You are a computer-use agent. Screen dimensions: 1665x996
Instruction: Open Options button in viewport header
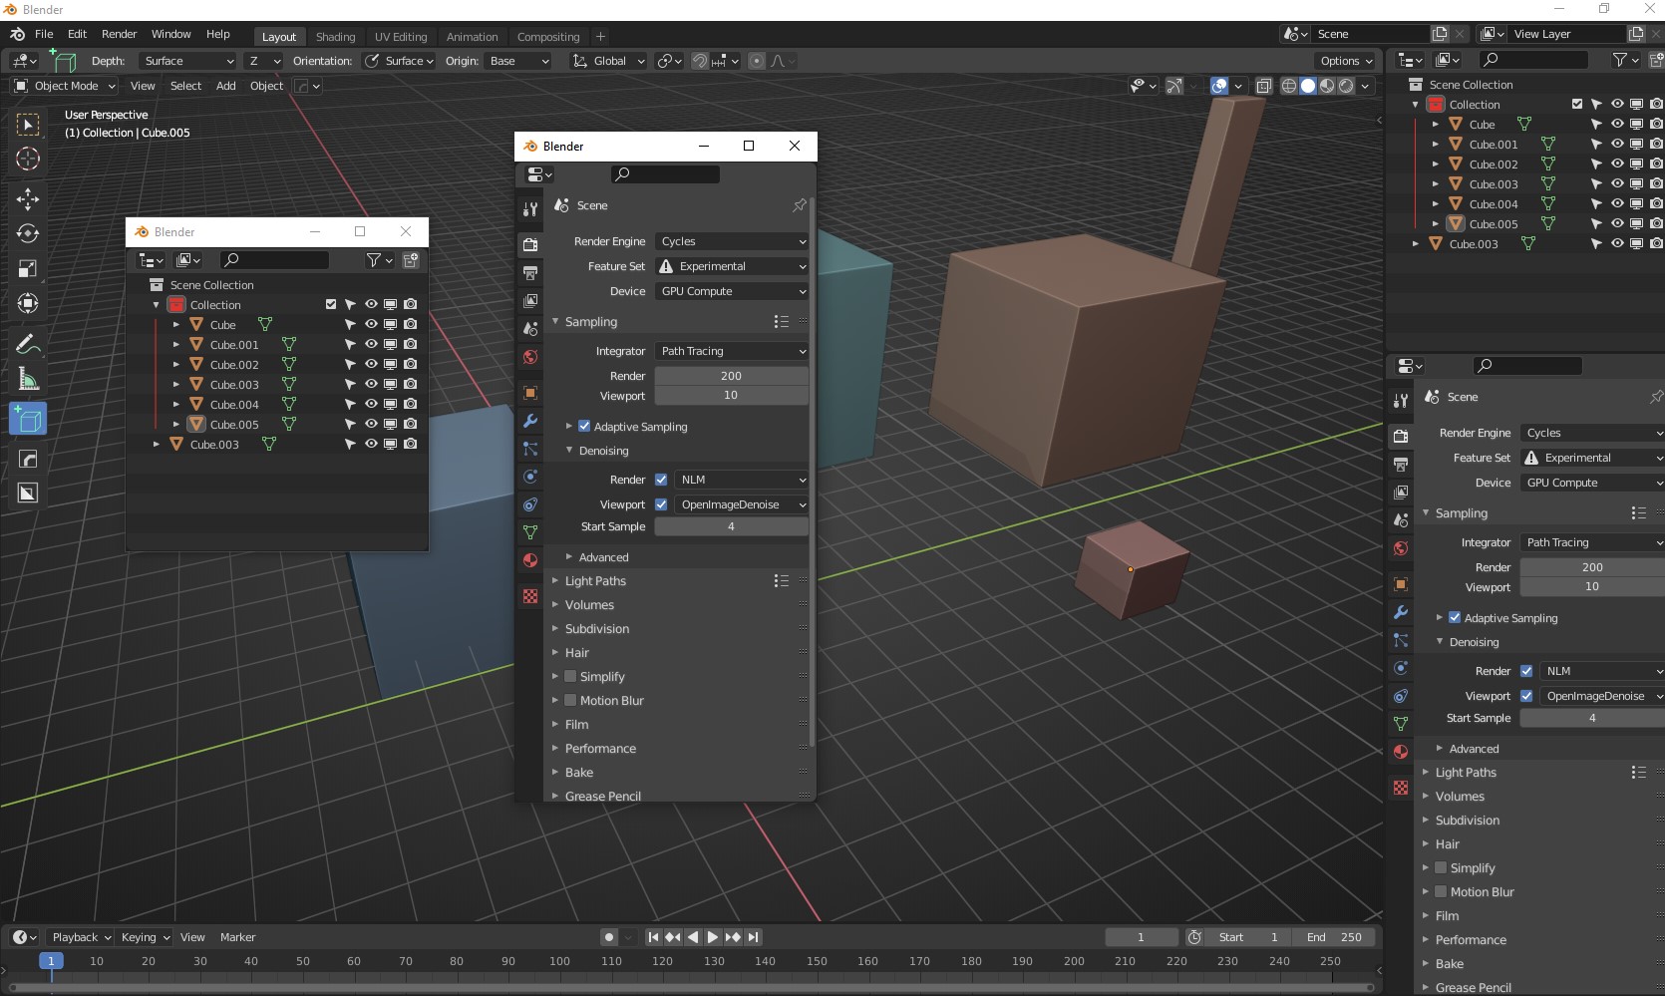pos(1346,61)
